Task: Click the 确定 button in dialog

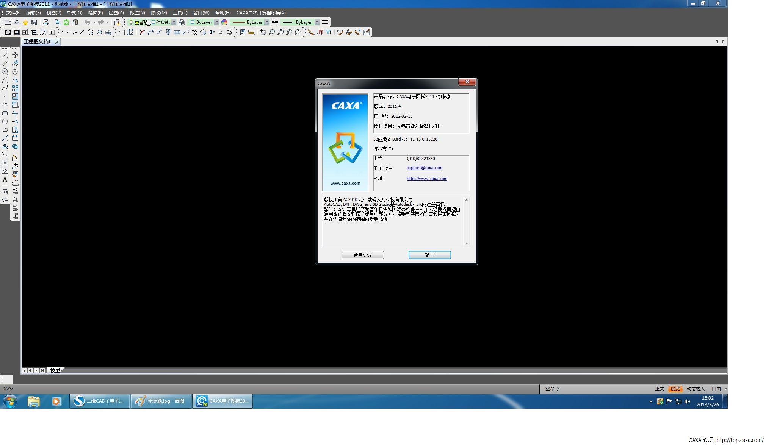Action: 429,255
